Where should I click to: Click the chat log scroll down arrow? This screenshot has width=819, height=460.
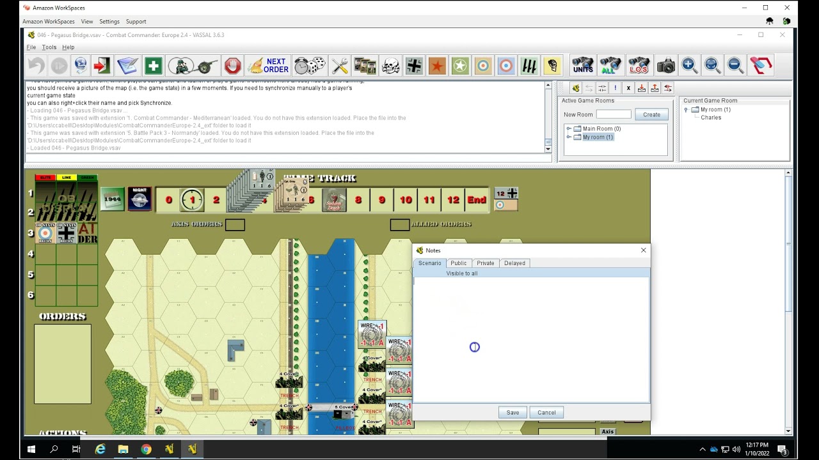pos(548,149)
